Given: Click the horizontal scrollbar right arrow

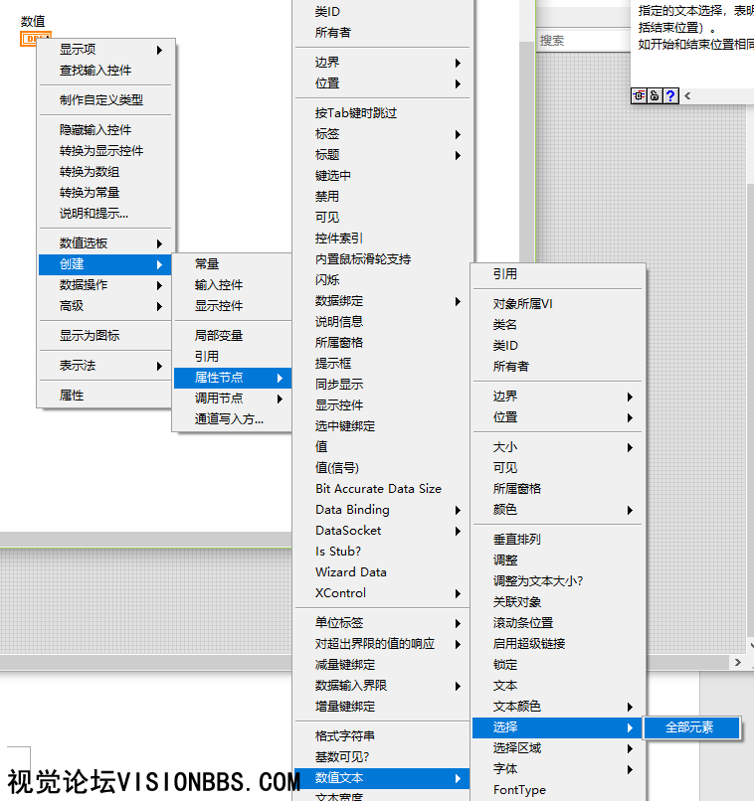Looking at the screenshot, I should click(737, 662).
